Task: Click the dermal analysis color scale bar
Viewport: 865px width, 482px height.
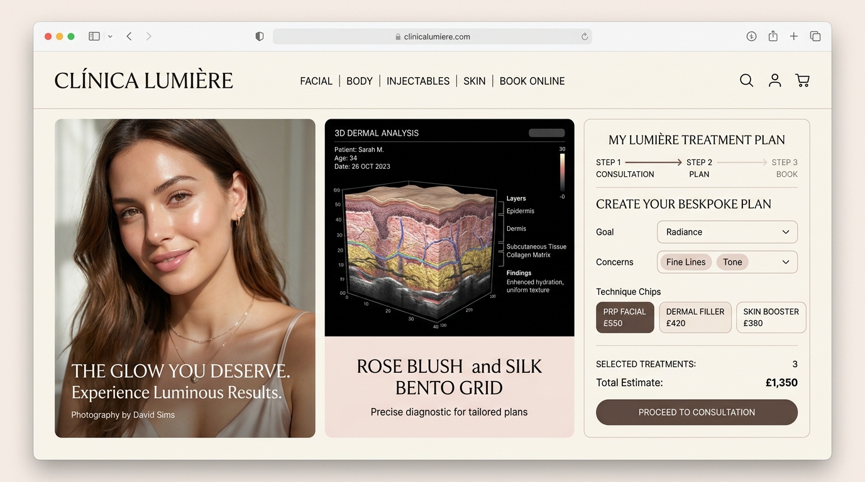Action: point(562,174)
